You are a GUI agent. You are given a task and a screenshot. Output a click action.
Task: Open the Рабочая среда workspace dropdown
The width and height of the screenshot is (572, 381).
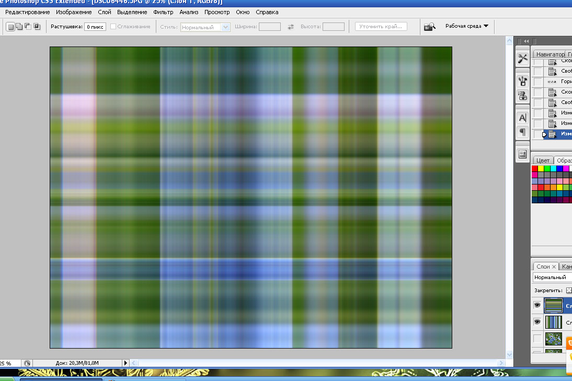[x=466, y=26]
